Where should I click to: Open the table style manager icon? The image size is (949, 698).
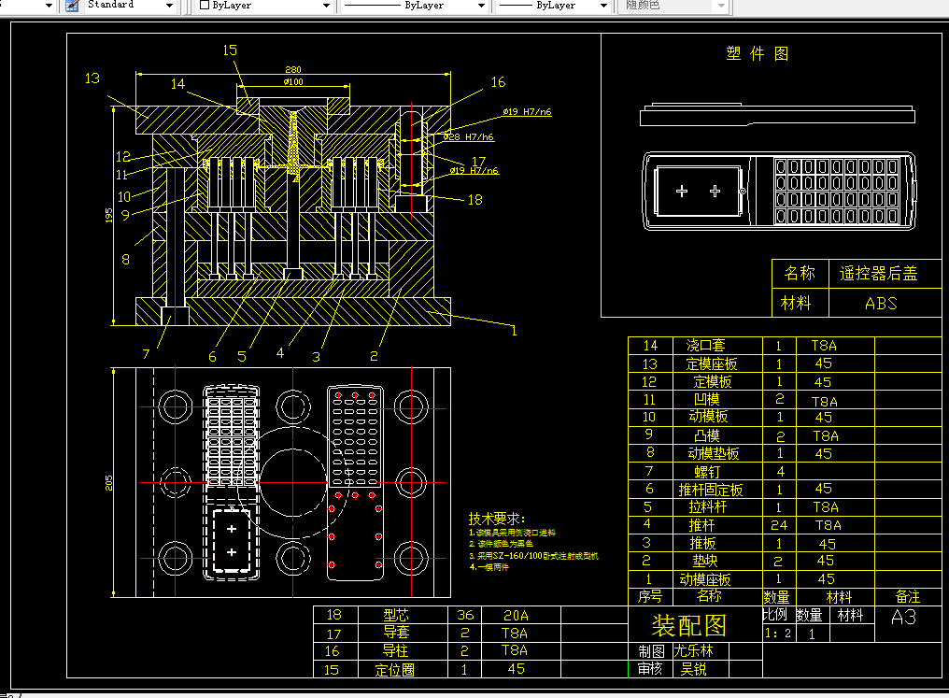72,6
